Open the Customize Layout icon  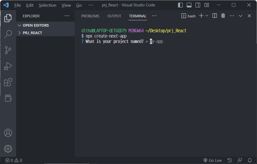(206, 5)
